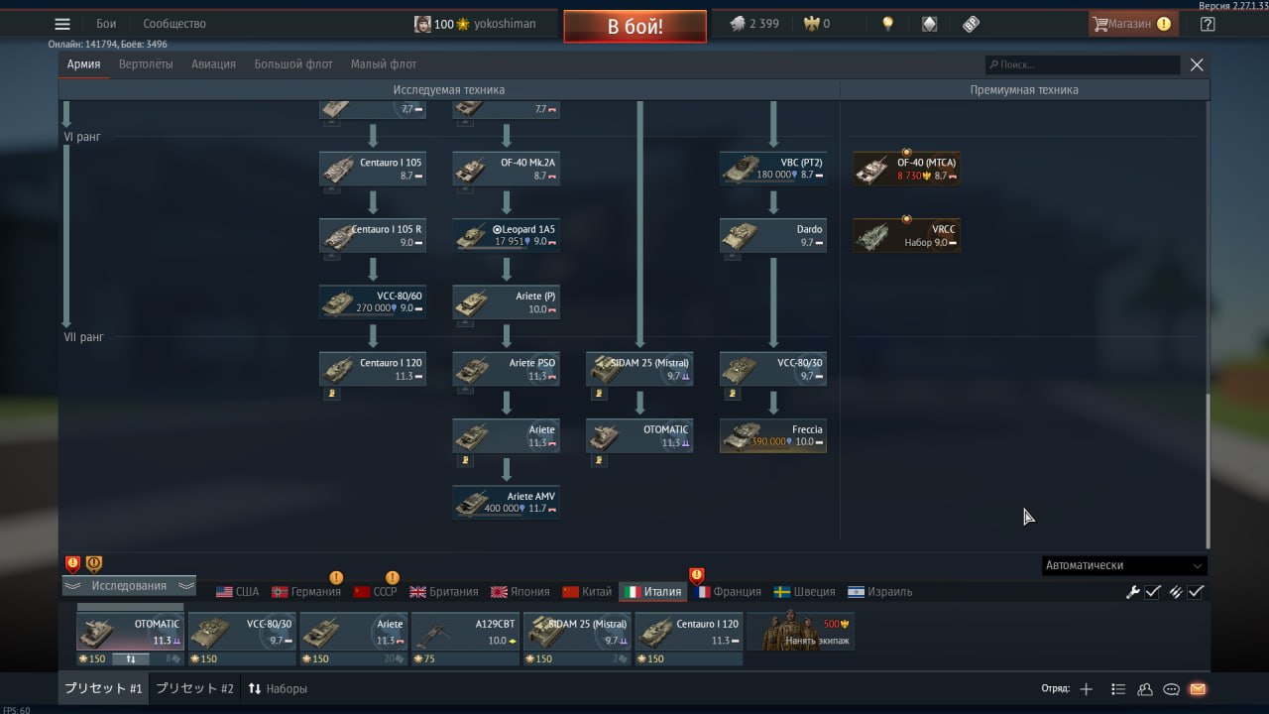This screenshot has width=1269, height=714.
Task: Open the squad list icon
Action: [1118, 689]
